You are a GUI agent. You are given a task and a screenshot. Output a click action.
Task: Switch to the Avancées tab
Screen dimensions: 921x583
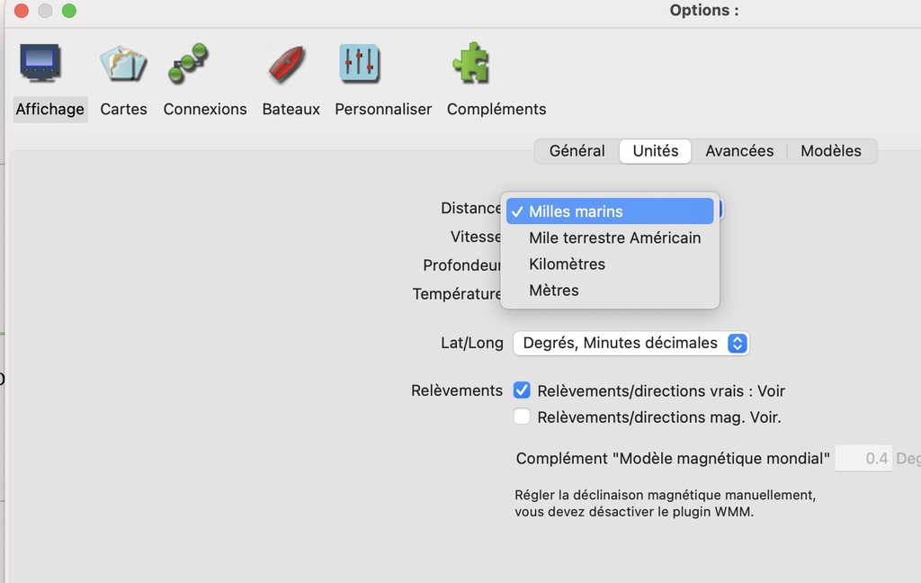coord(739,151)
